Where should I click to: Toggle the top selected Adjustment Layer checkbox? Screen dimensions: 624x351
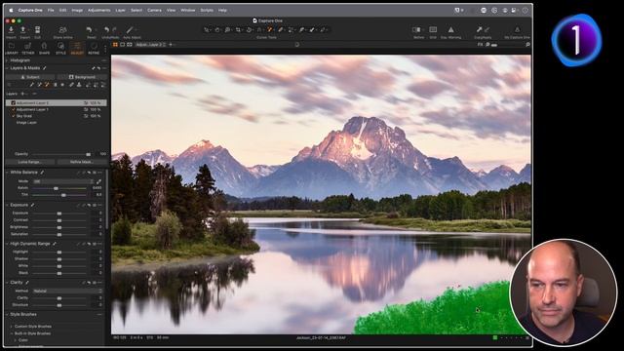point(13,102)
